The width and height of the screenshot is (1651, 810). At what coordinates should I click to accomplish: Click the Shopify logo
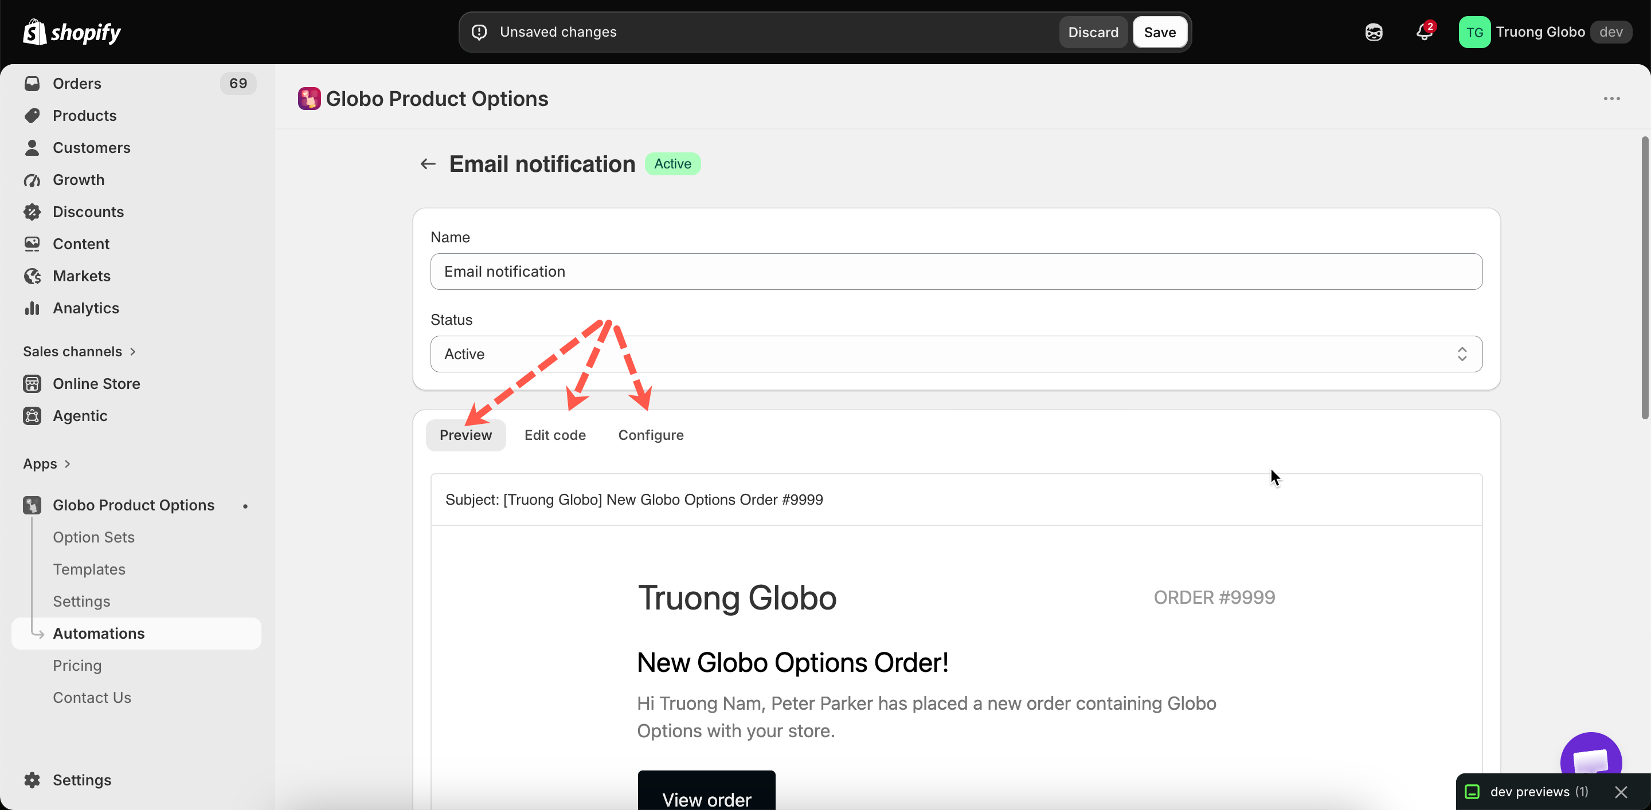pyautogui.click(x=72, y=32)
